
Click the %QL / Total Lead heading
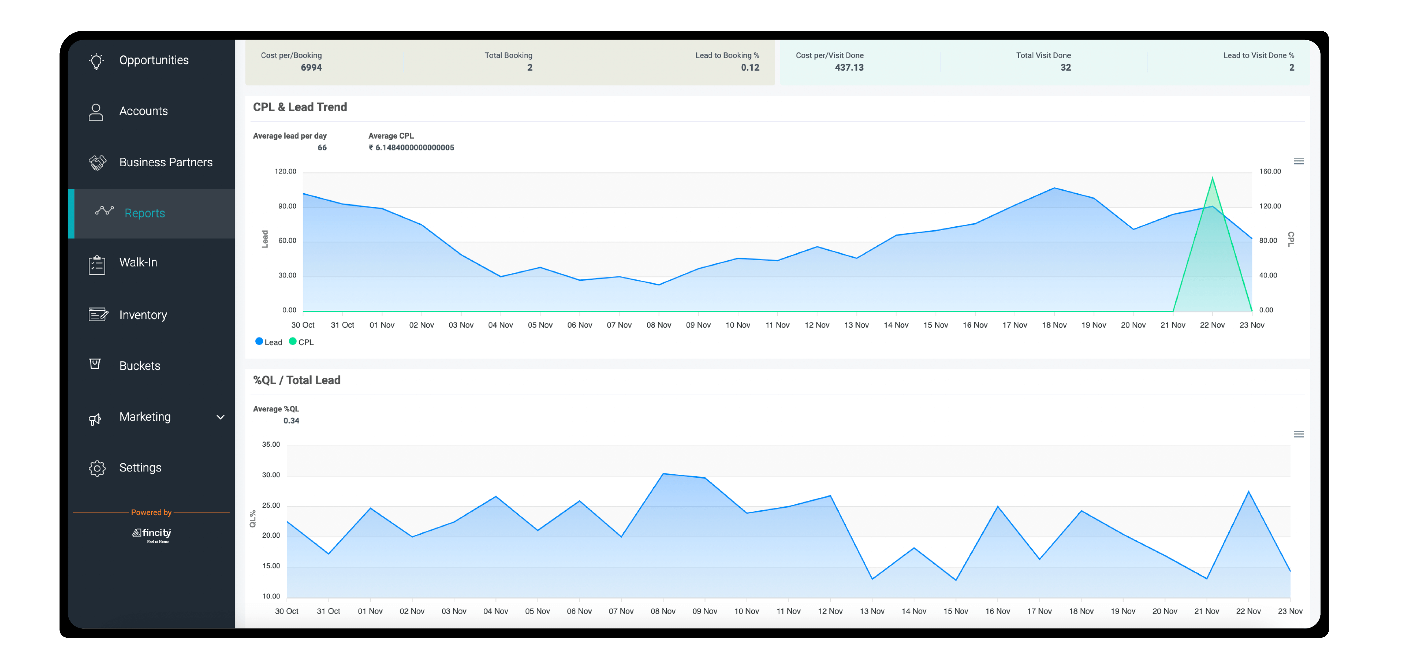click(297, 380)
